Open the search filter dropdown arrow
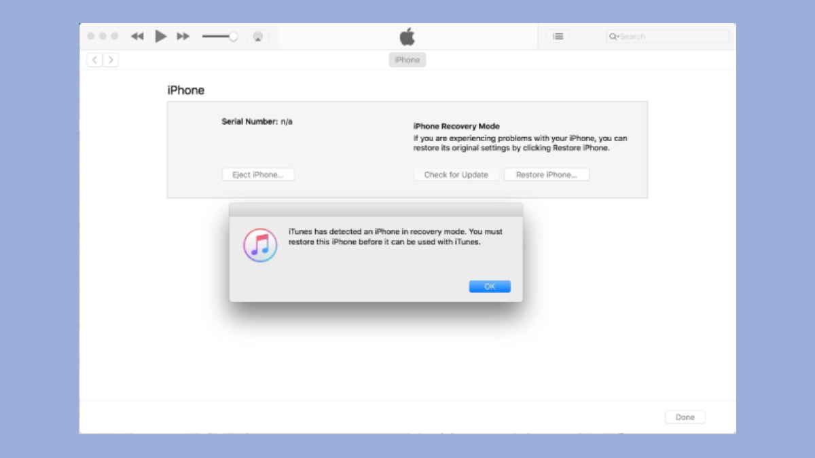 (x=619, y=36)
